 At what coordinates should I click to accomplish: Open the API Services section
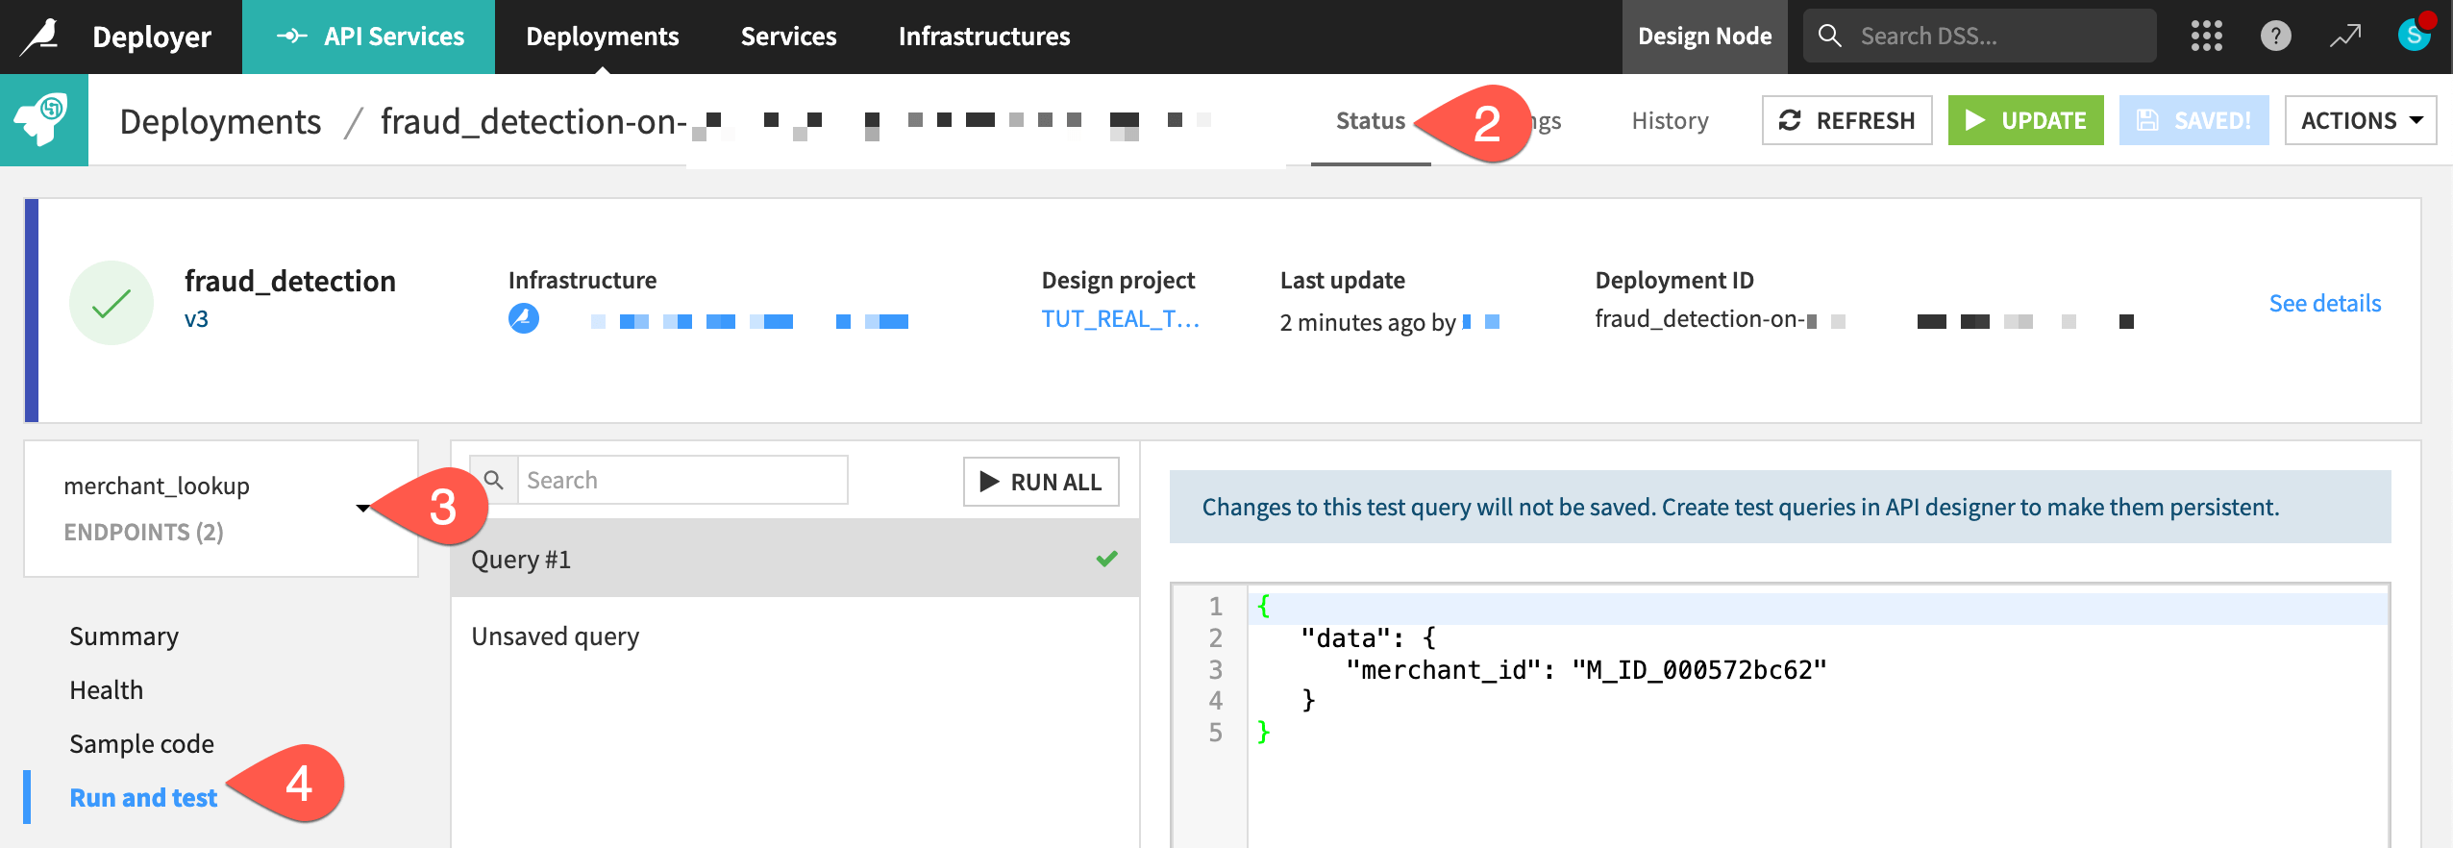click(x=369, y=37)
